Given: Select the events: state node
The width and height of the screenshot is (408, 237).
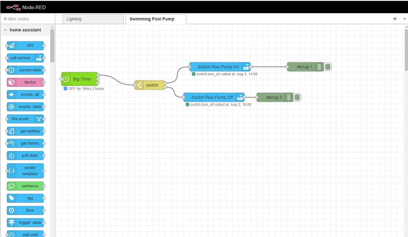Looking at the screenshot, I should point(25,106).
